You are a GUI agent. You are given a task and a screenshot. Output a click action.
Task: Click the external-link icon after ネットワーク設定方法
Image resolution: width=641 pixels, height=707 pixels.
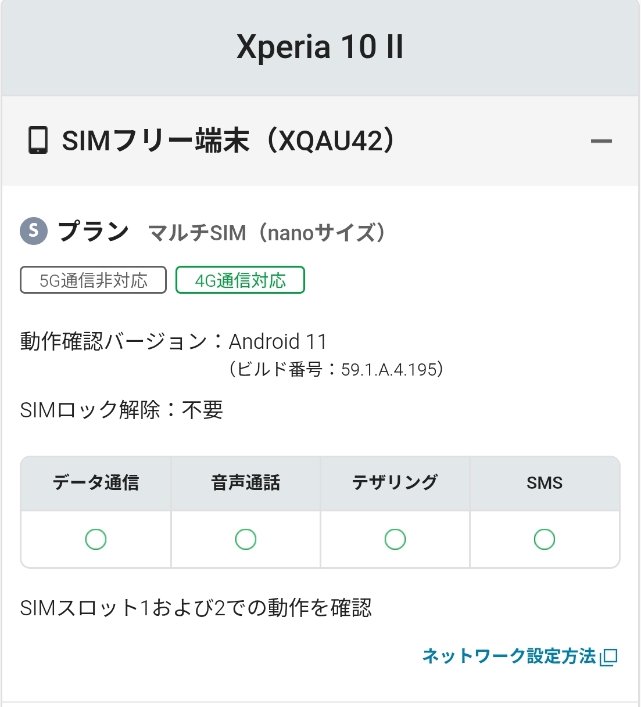click(x=608, y=657)
